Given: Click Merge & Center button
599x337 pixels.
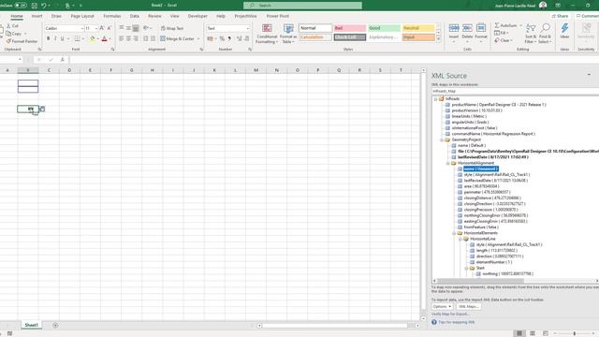Looking at the screenshot, I should [x=177, y=38].
